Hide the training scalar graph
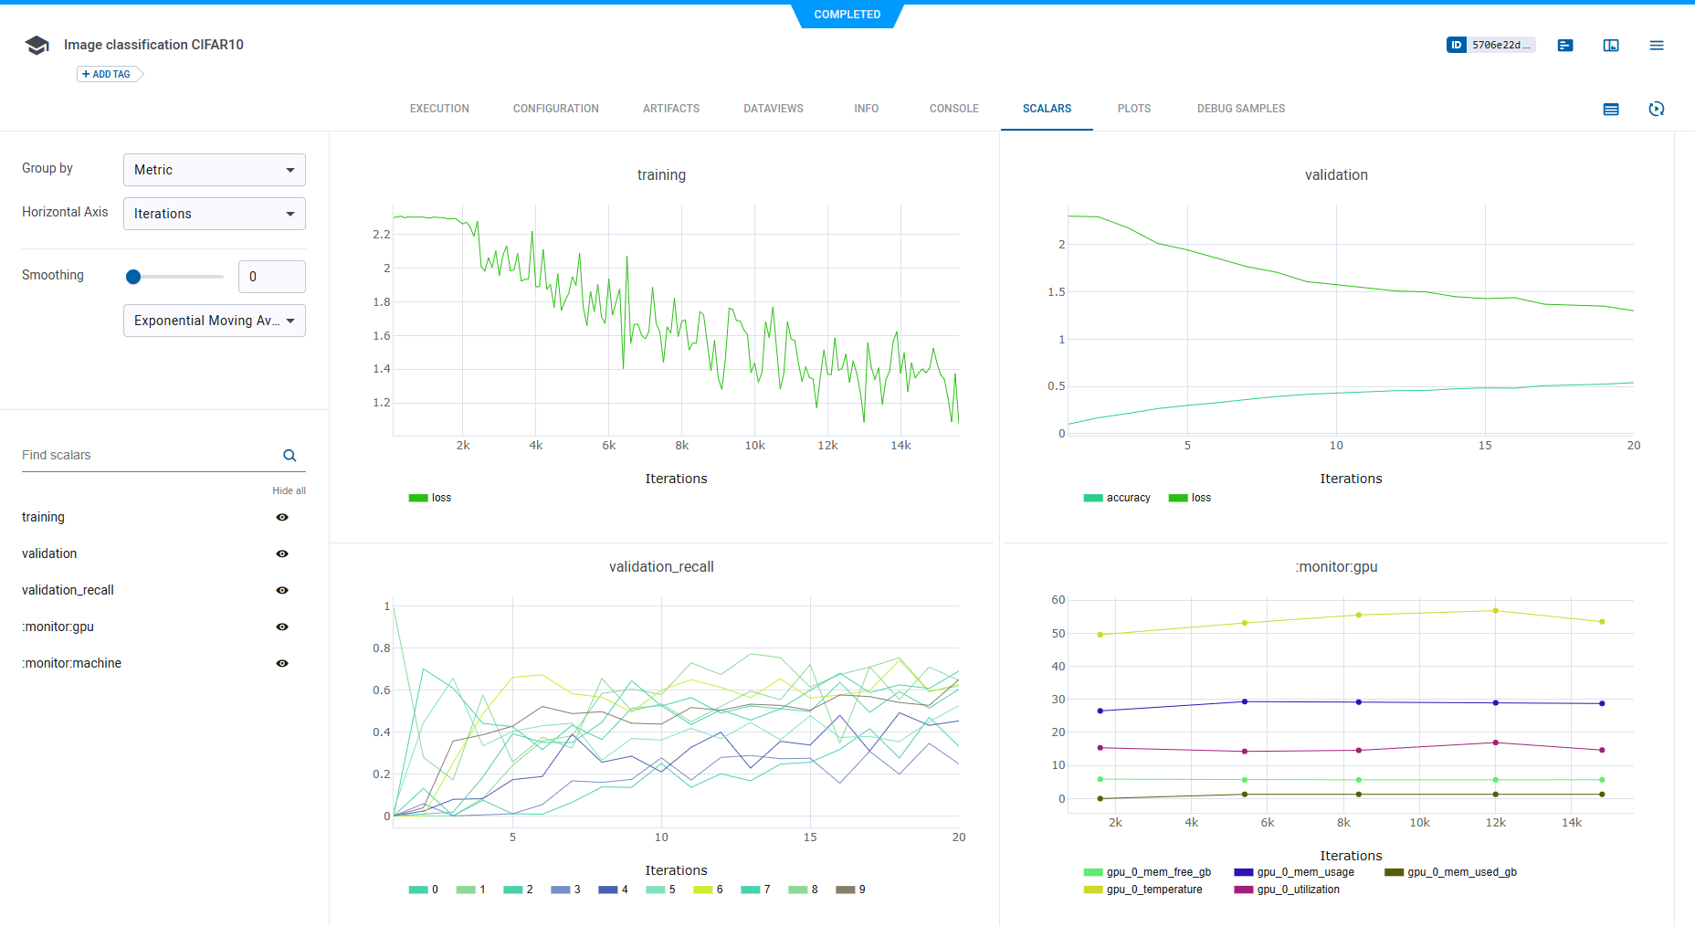This screenshot has height=927, width=1695. 282,518
